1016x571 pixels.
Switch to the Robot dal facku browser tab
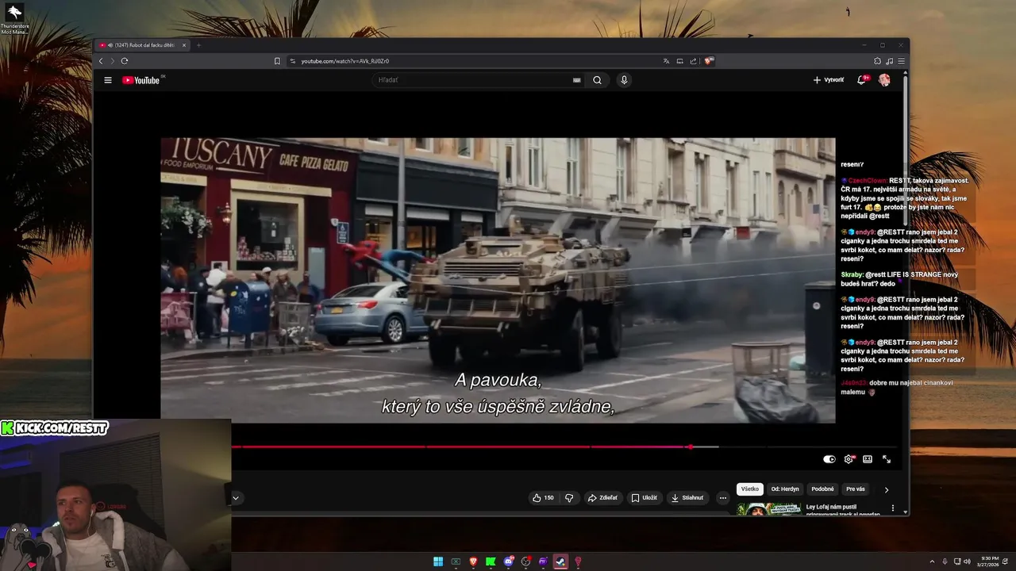[142, 45]
